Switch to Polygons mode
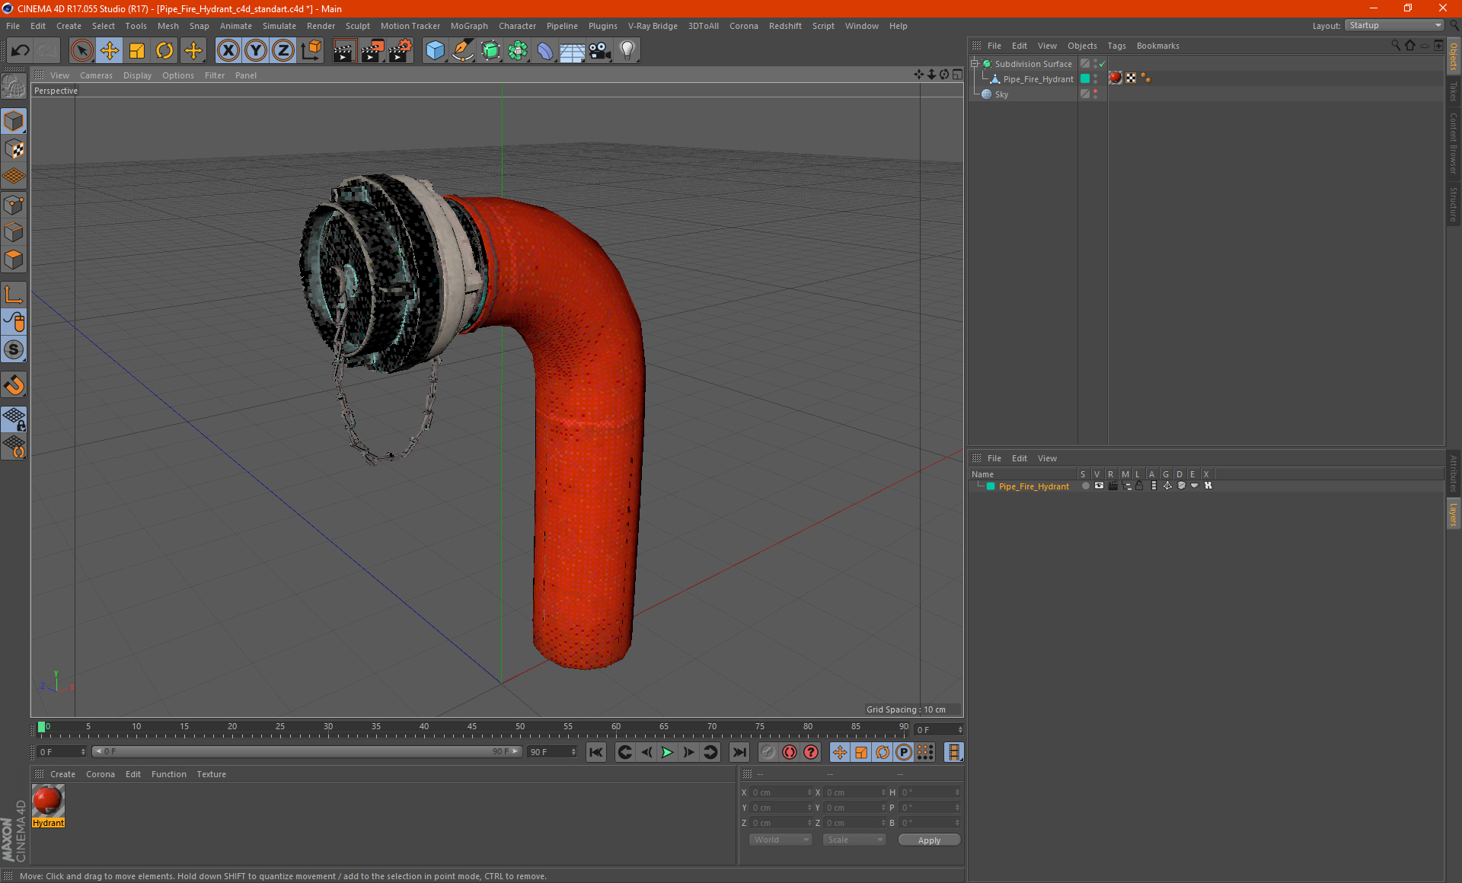 coord(14,260)
